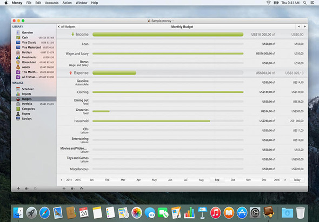Add a budget item with main-pane plus icon
Viewport: 319px width, 222px height.
pos(64,189)
